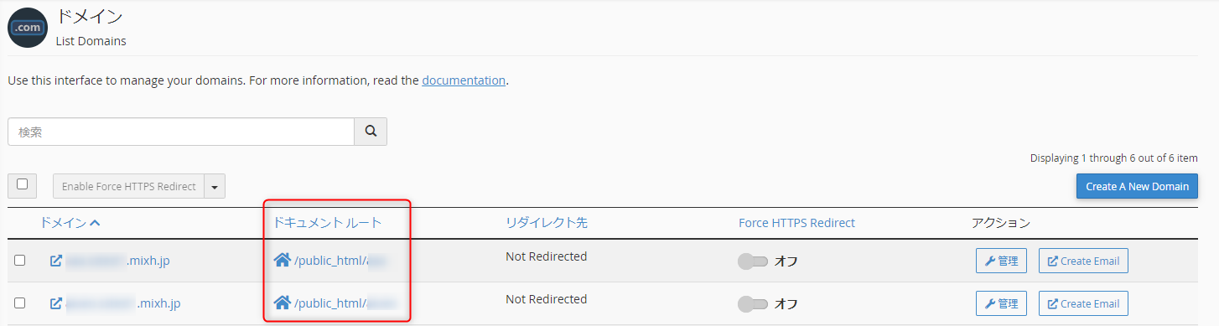Toggle Force HTTPS Redirect for first domain
Image resolution: width=1219 pixels, height=326 pixels.
pyautogui.click(x=752, y=261)
